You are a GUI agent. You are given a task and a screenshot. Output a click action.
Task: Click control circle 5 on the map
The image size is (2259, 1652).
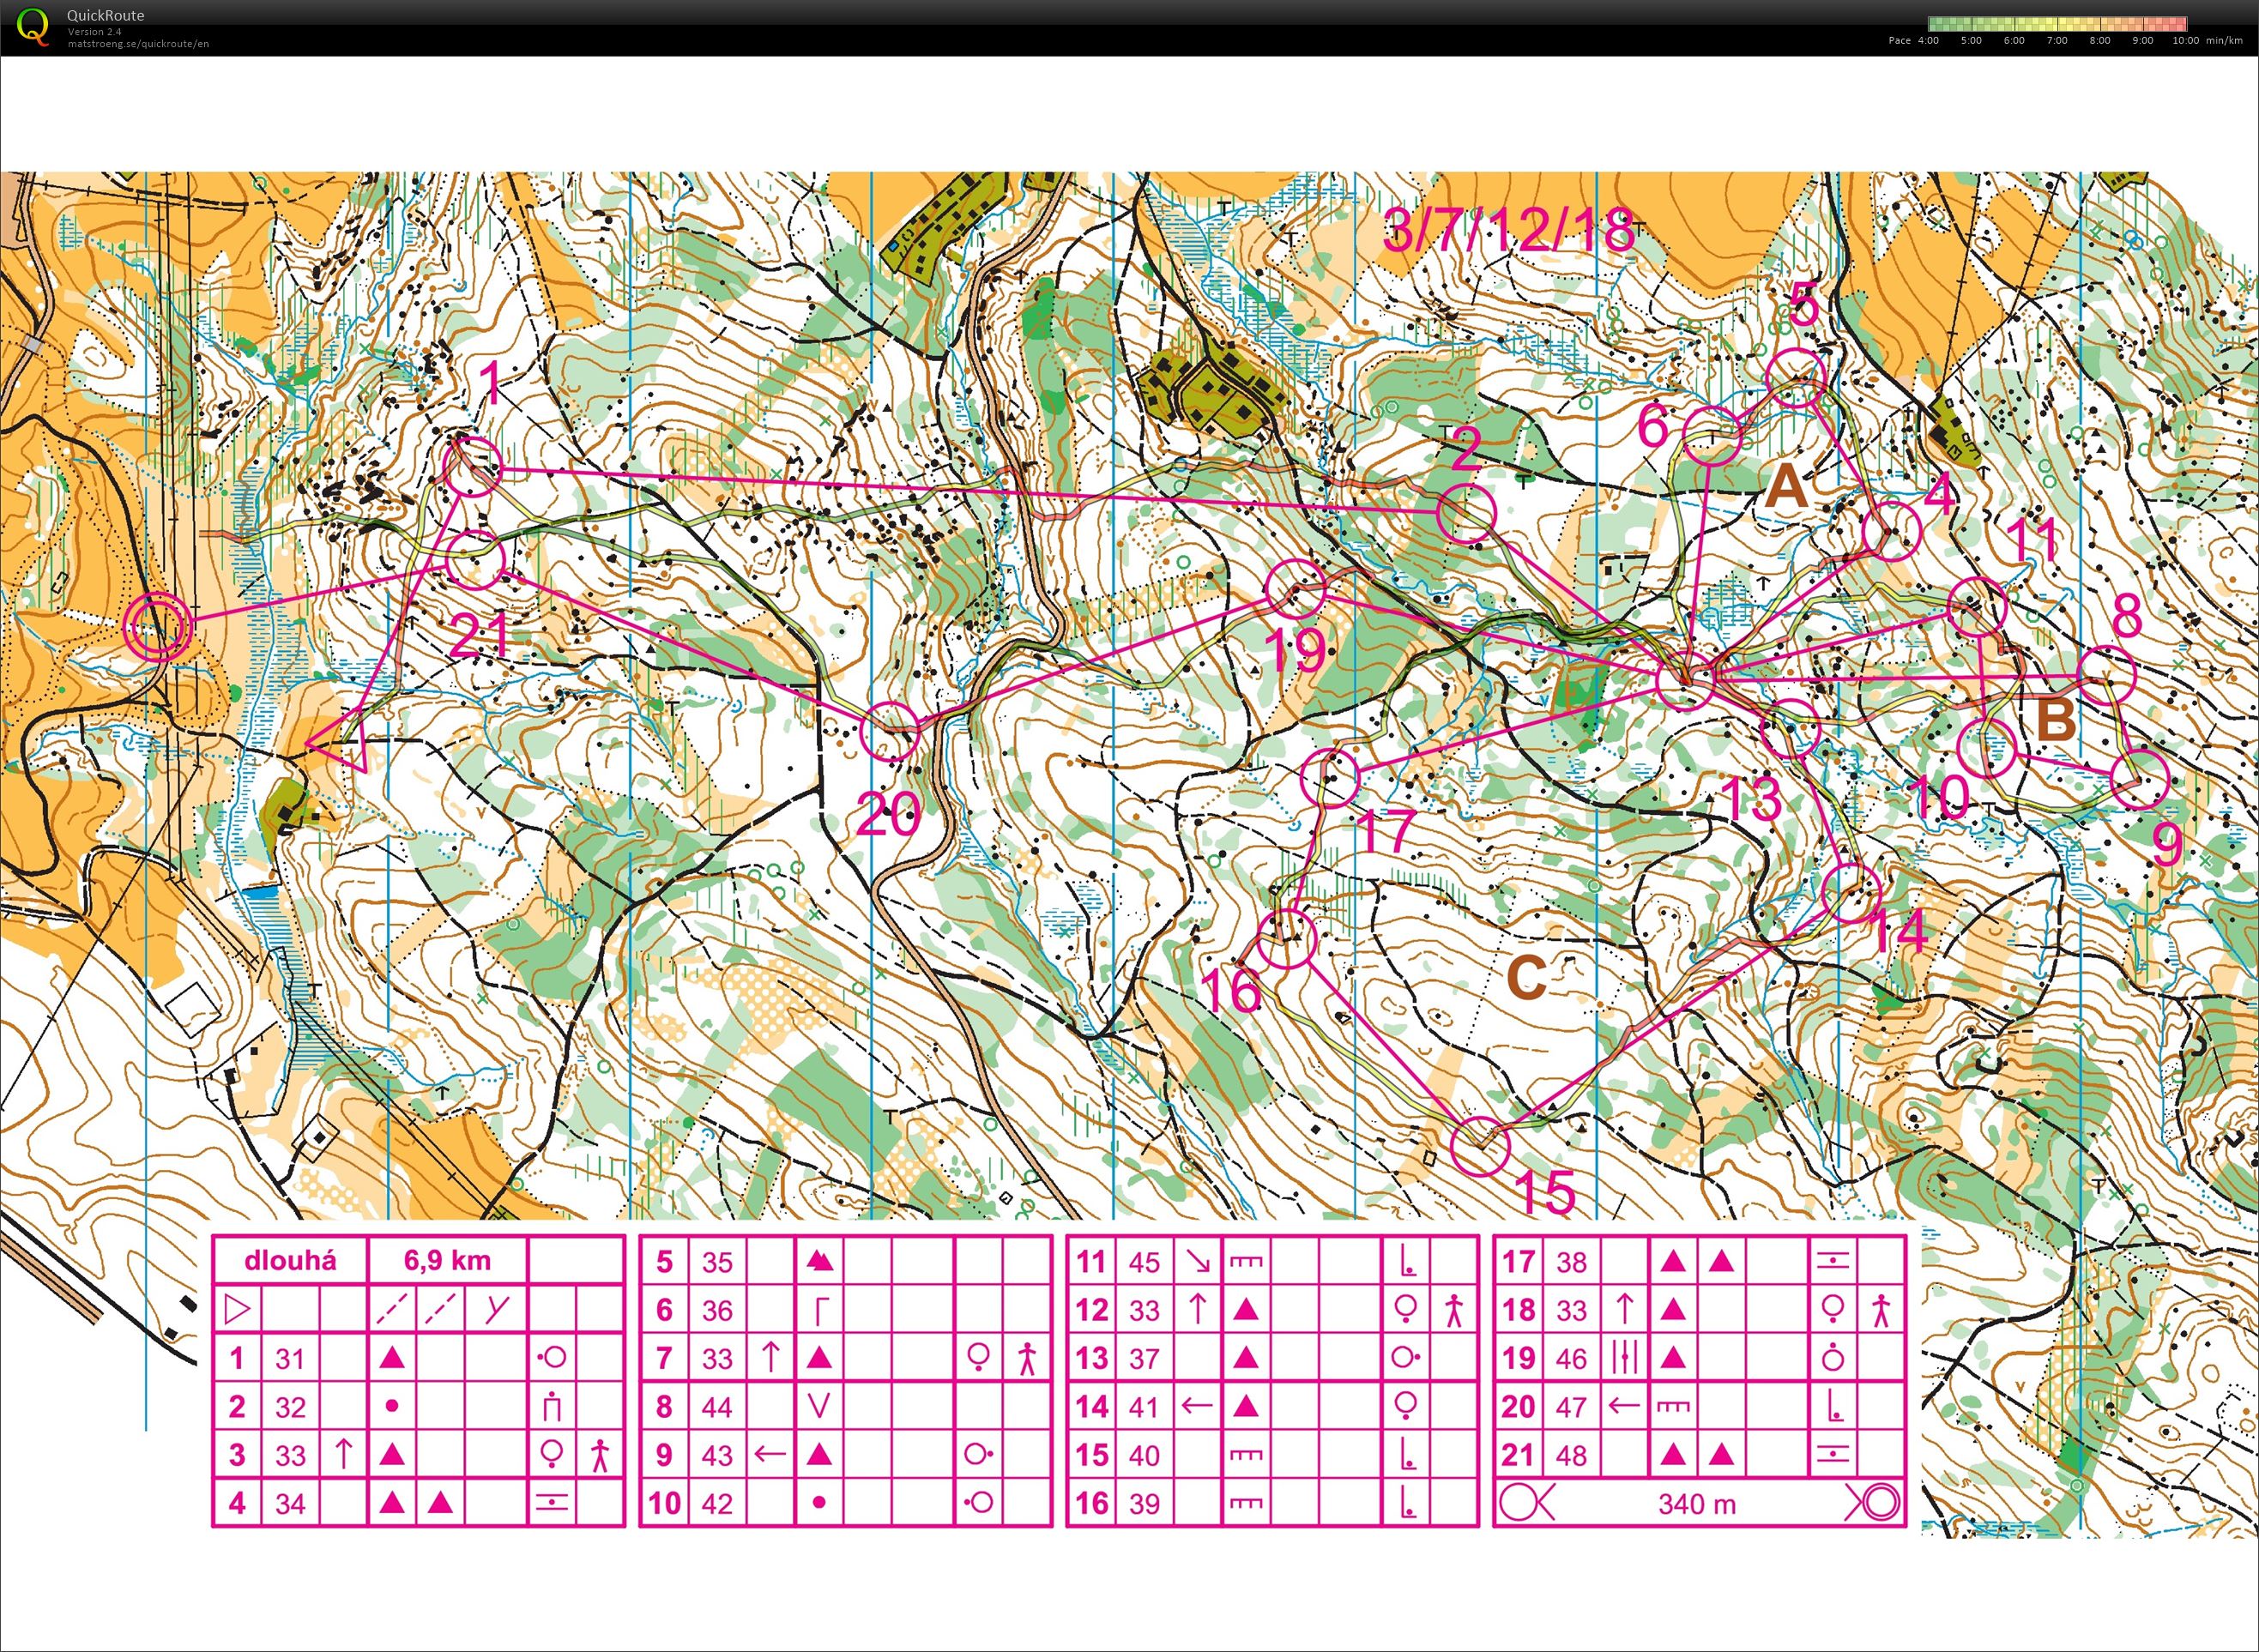[x=1796, y=377]
